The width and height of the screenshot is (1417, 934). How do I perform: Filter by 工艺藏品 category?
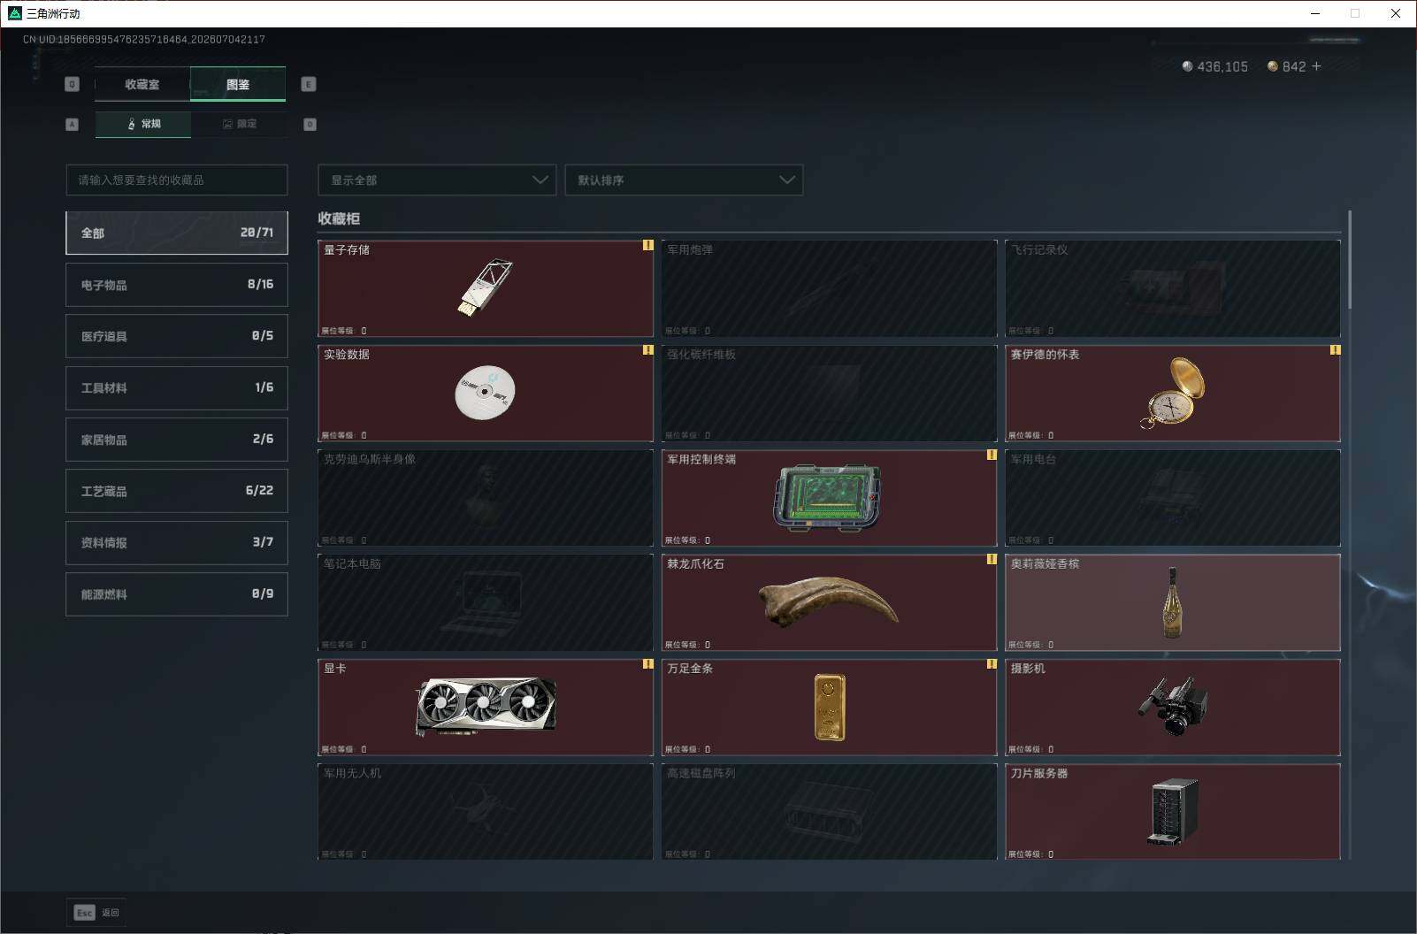[x=177, y=491]
